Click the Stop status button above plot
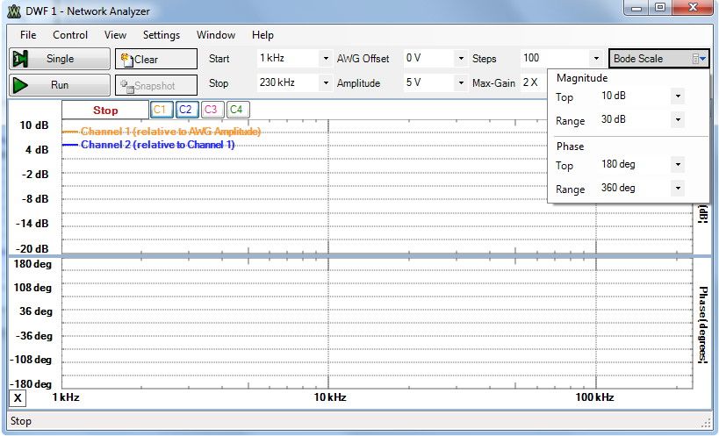This screenshot has width=719, height=436. (105, 111)
